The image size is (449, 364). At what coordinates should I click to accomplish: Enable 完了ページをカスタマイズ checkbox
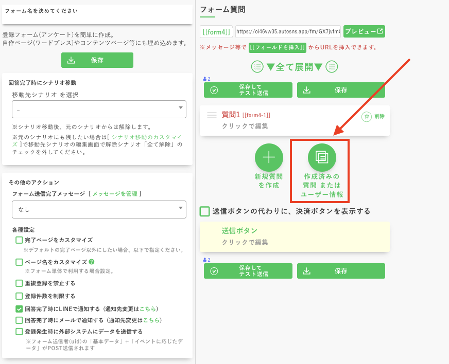click(x=19, y=240)
